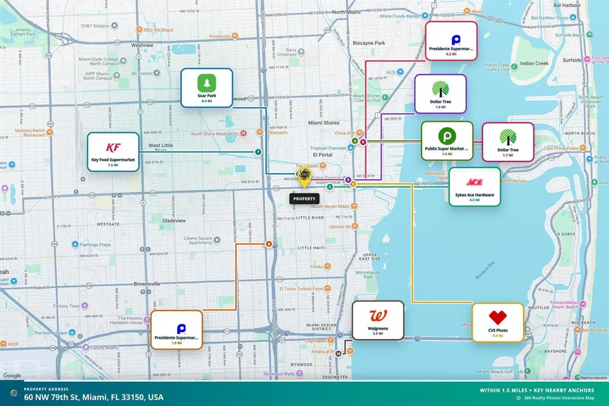The image size is (609, 406).
Task: Click the Pinolandia restaurant pin
Action: click(x=234, y=36)
